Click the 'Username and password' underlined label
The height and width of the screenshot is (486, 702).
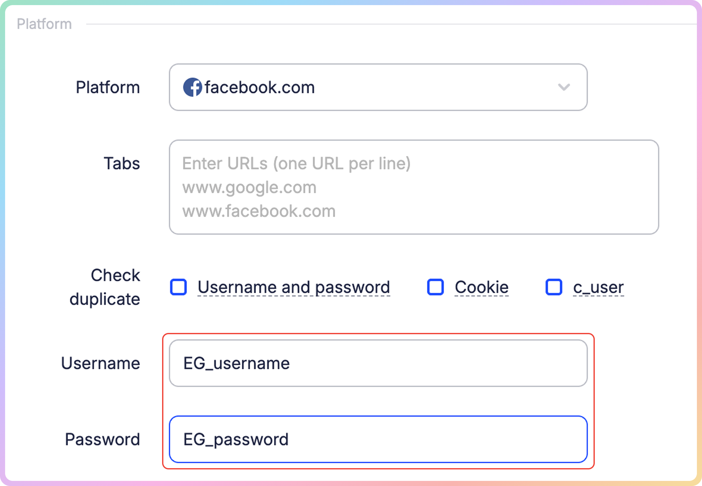tap(294, 287)
